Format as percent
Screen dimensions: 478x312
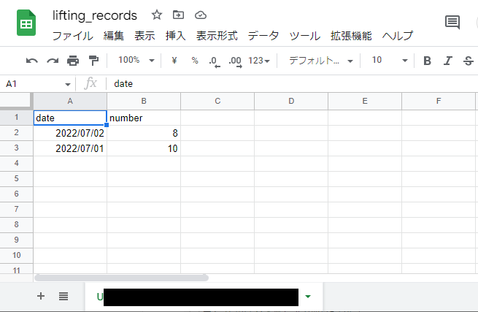[195, 61]
